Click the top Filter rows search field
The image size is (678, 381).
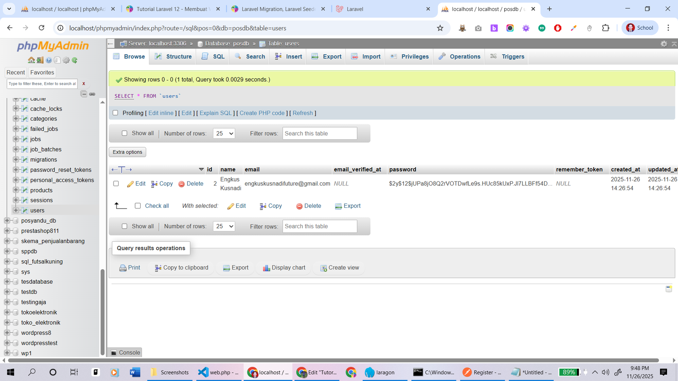pos(320,133)
